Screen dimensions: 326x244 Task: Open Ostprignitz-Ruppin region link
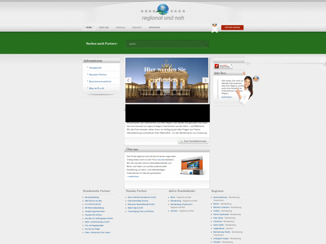click(221, 239)
